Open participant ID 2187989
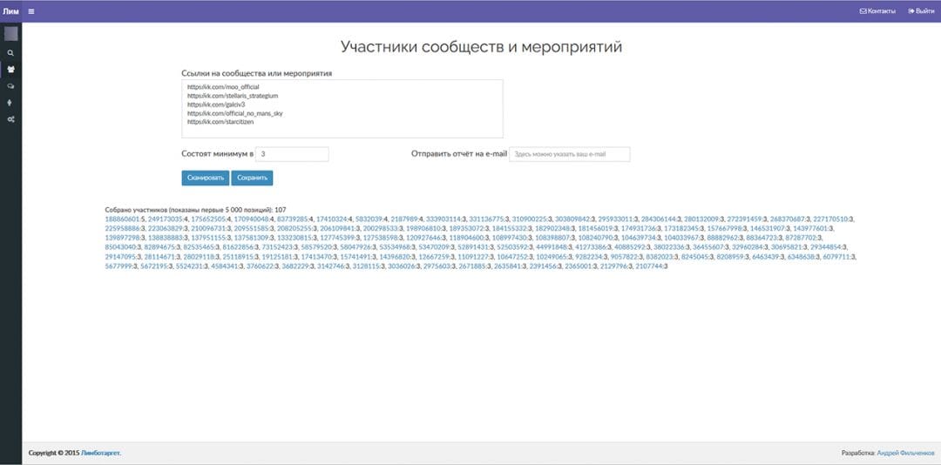 pos(405,219)
